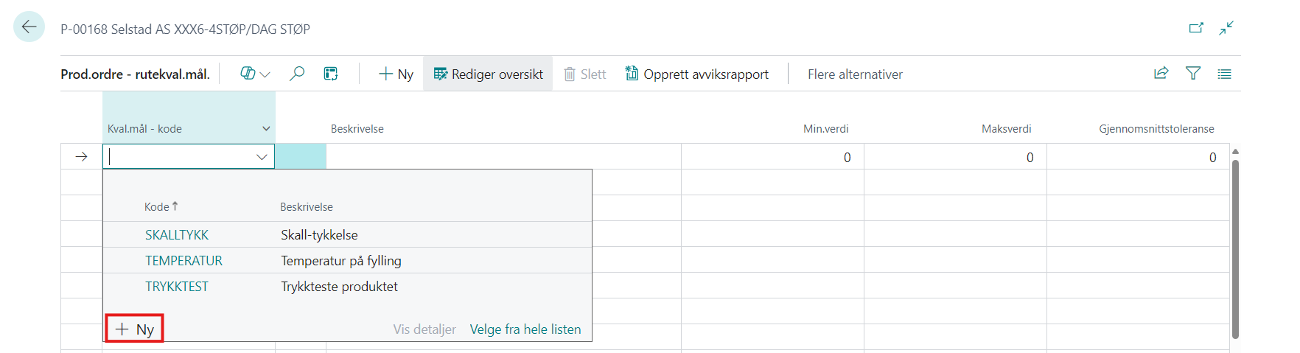Open the filter pane icon
The width and height of the screenshot is (1300, 353).
1192,73
